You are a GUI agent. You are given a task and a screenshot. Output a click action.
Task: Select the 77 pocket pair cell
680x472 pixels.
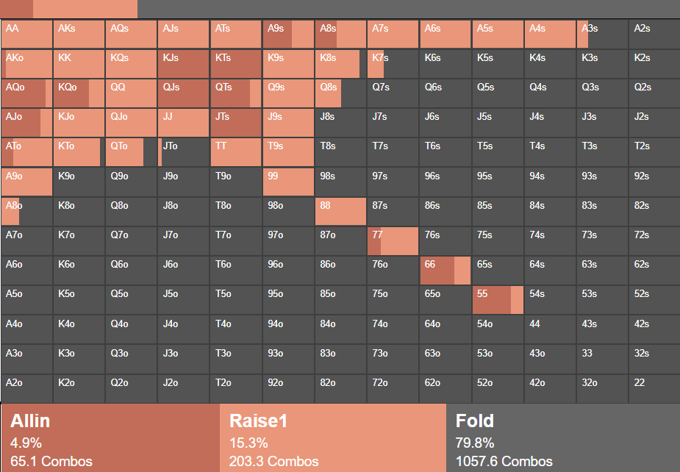[x=393, y=241]
